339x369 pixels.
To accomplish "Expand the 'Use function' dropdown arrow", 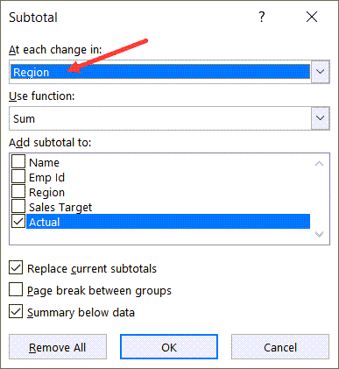I will click(321, 118).
